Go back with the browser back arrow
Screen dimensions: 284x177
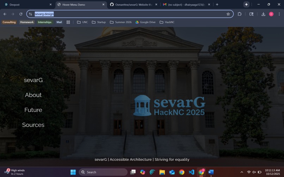coord(5,14)
